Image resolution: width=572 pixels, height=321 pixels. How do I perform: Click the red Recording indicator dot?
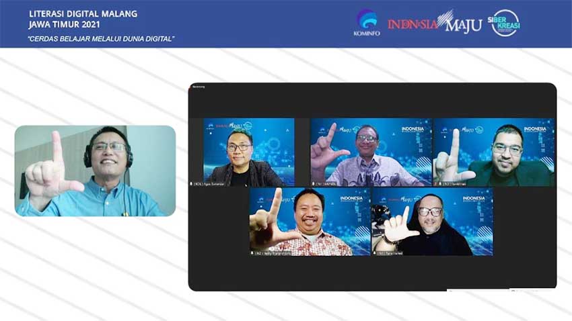click(x=190, y=87)
